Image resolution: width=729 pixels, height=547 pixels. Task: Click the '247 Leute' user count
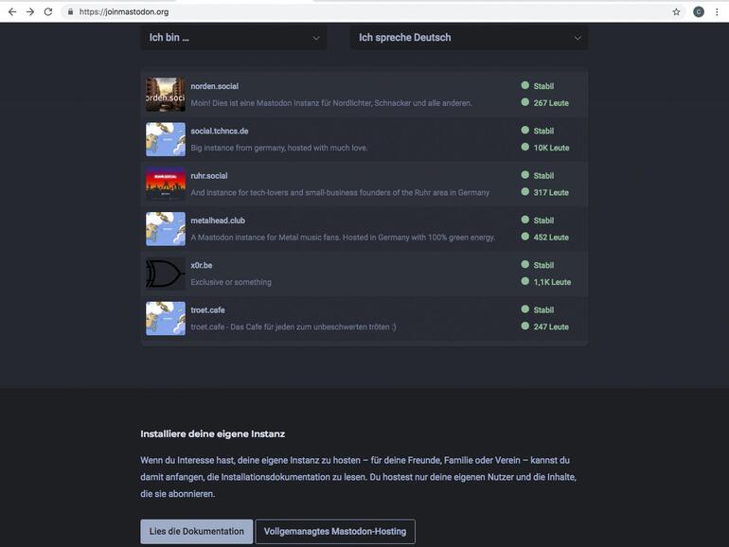point(551,326)
